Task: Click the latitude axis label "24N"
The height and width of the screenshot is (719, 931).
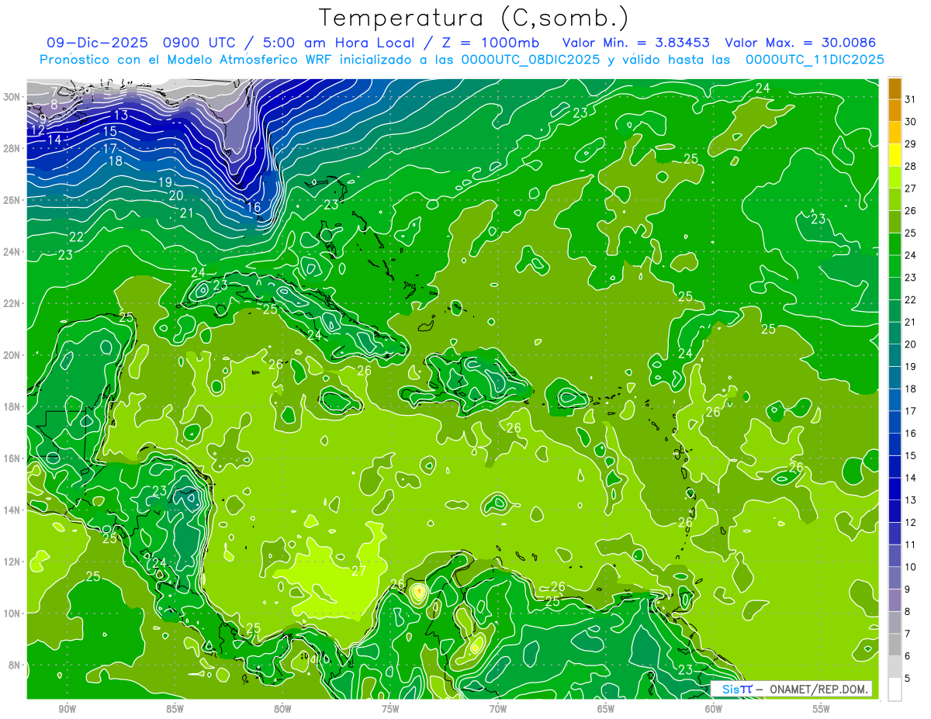Action: pos(13,252)
